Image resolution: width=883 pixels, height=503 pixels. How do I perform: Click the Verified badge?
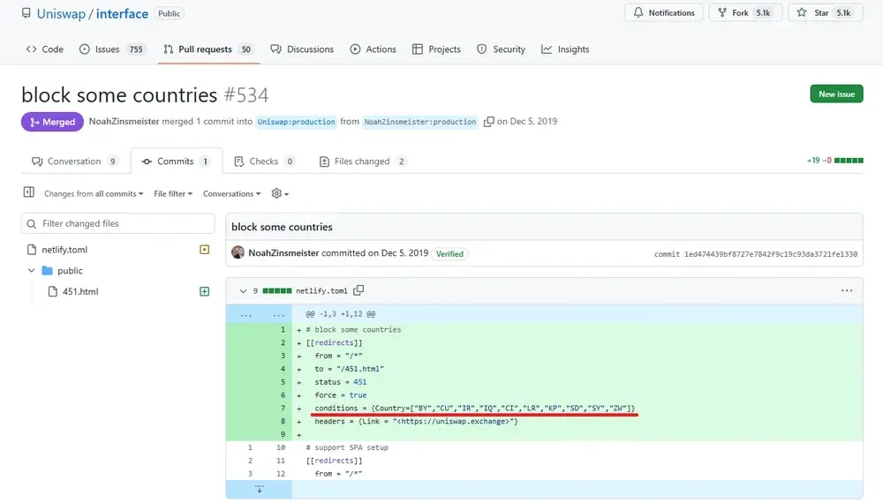pos(449,254)
